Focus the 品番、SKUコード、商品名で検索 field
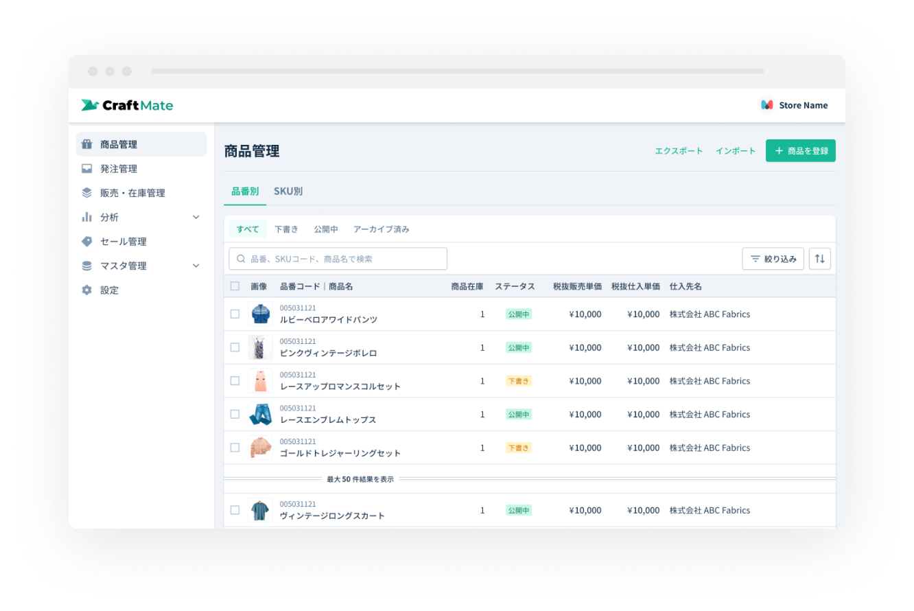This screenshot has width=914, height=611. 338,259
